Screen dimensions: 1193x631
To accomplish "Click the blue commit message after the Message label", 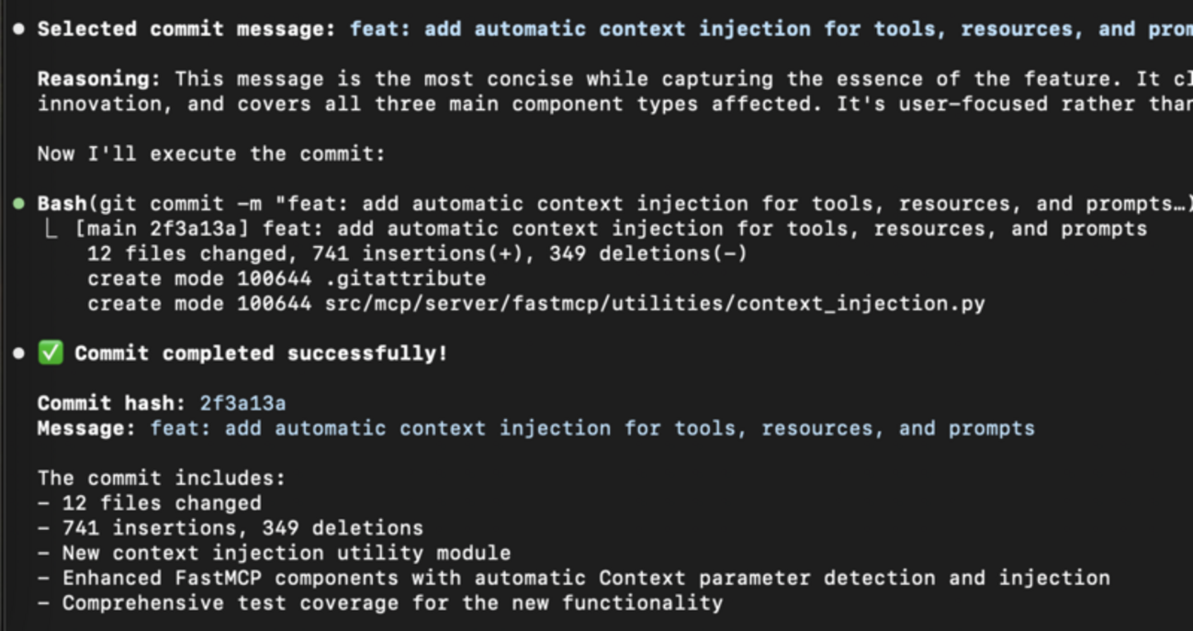I will (x=592, y=428).
